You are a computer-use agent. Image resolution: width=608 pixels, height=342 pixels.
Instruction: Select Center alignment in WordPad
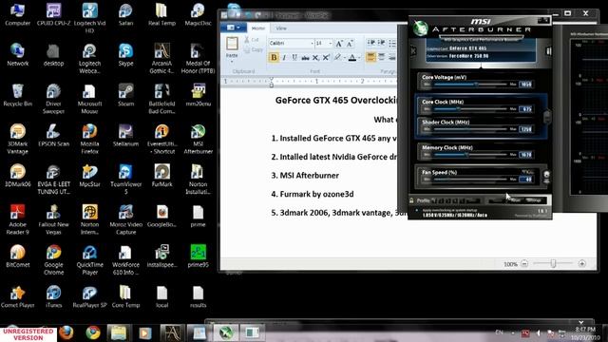382,57
